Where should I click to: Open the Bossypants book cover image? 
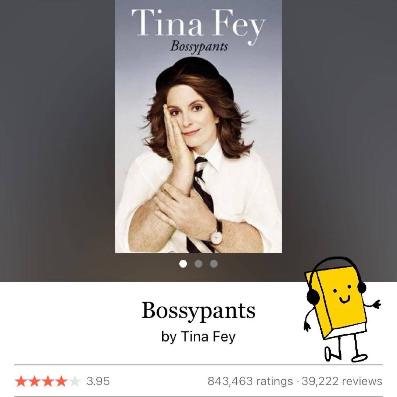(x=198, y=126)
